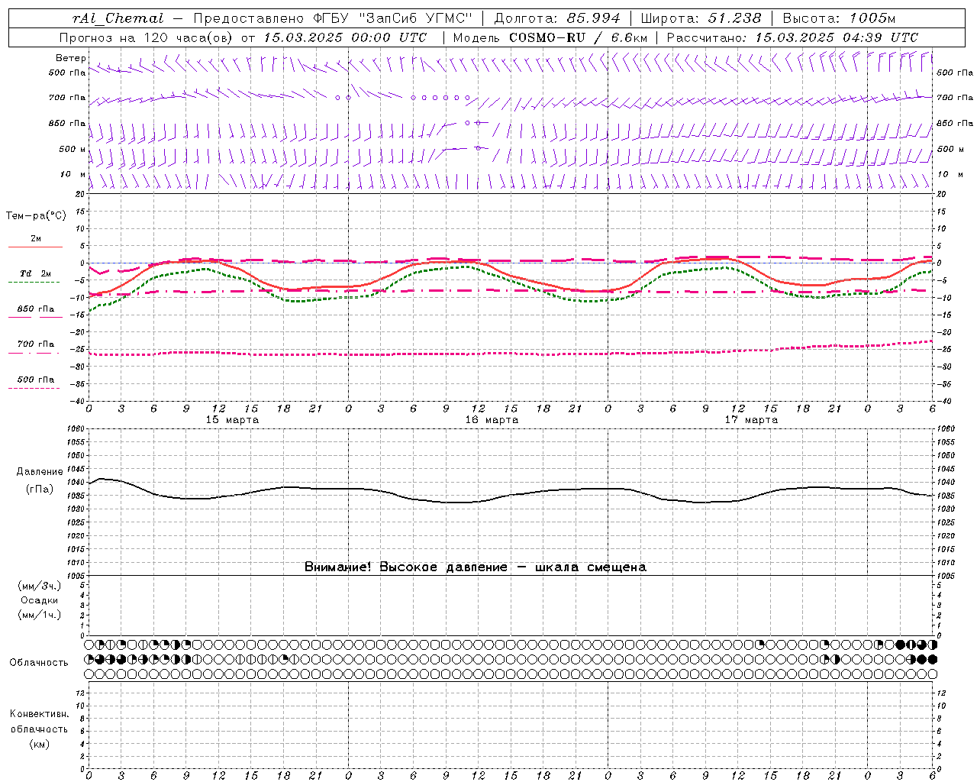The height and width of the screenshot is (782, 977).
Task: Click the 15 марта date label
Action: click(x=232, y=420)
